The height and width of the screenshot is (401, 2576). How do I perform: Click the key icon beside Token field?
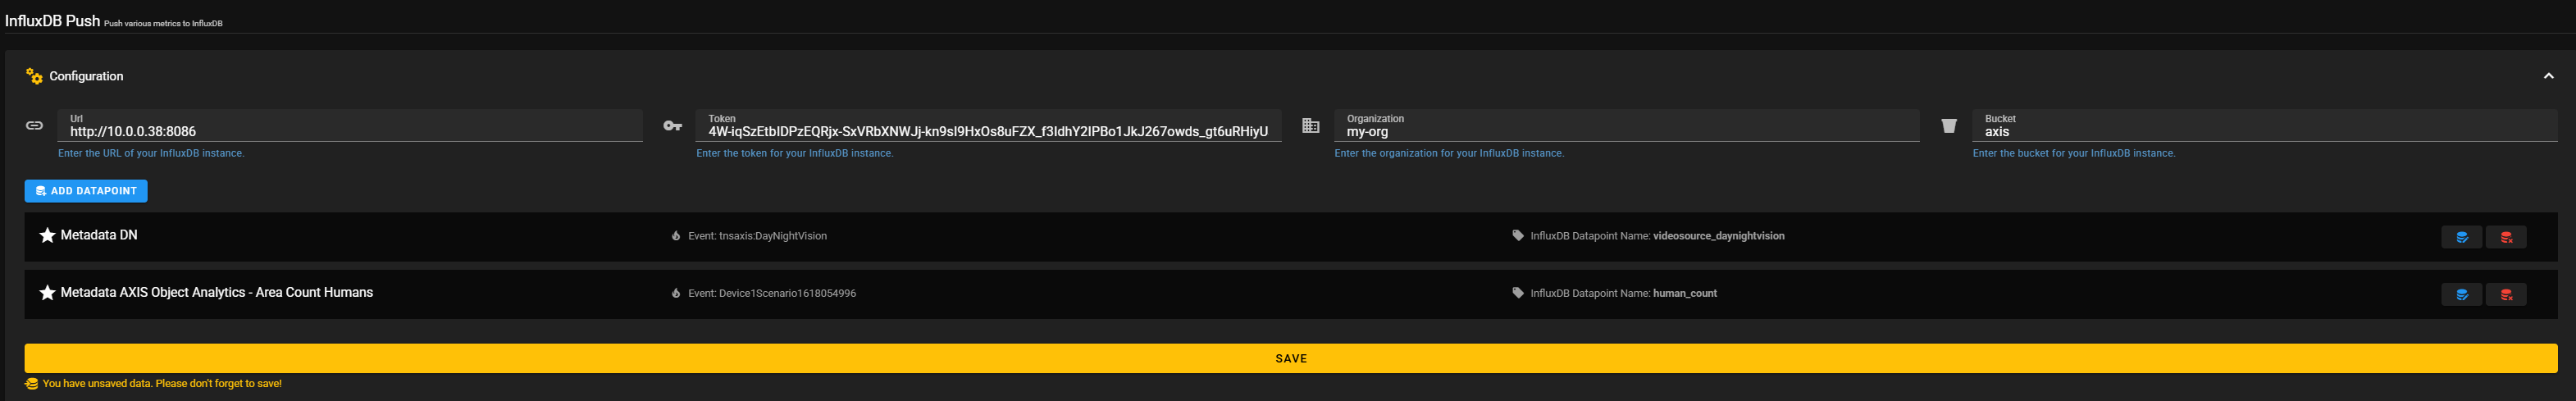(x=672, y=125)
